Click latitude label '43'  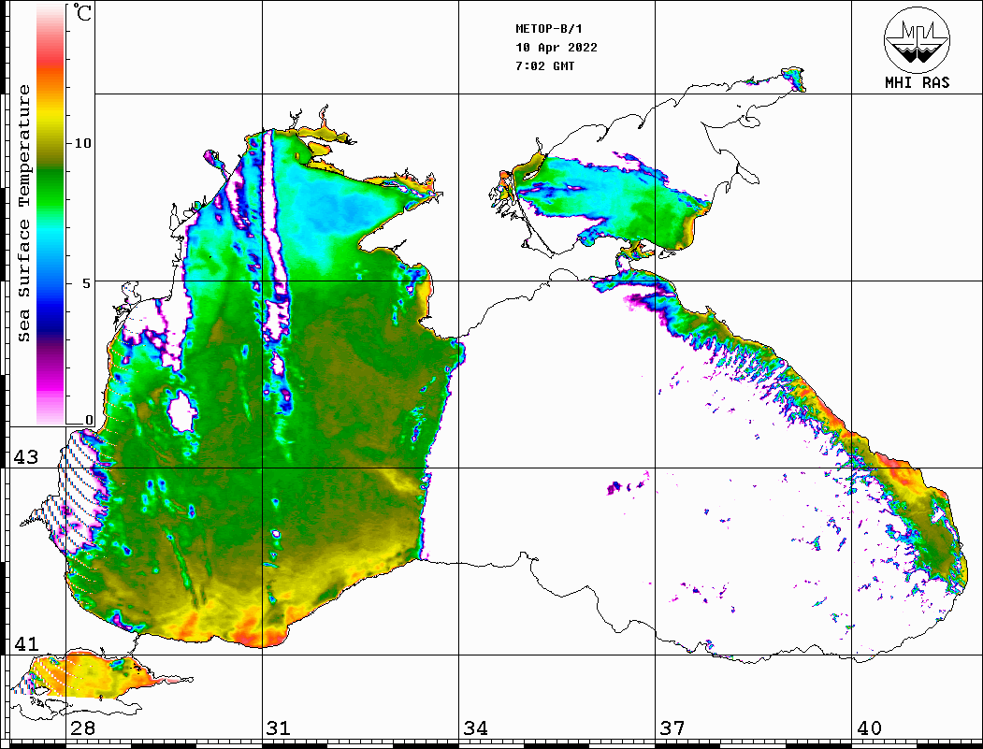(25, 457)
